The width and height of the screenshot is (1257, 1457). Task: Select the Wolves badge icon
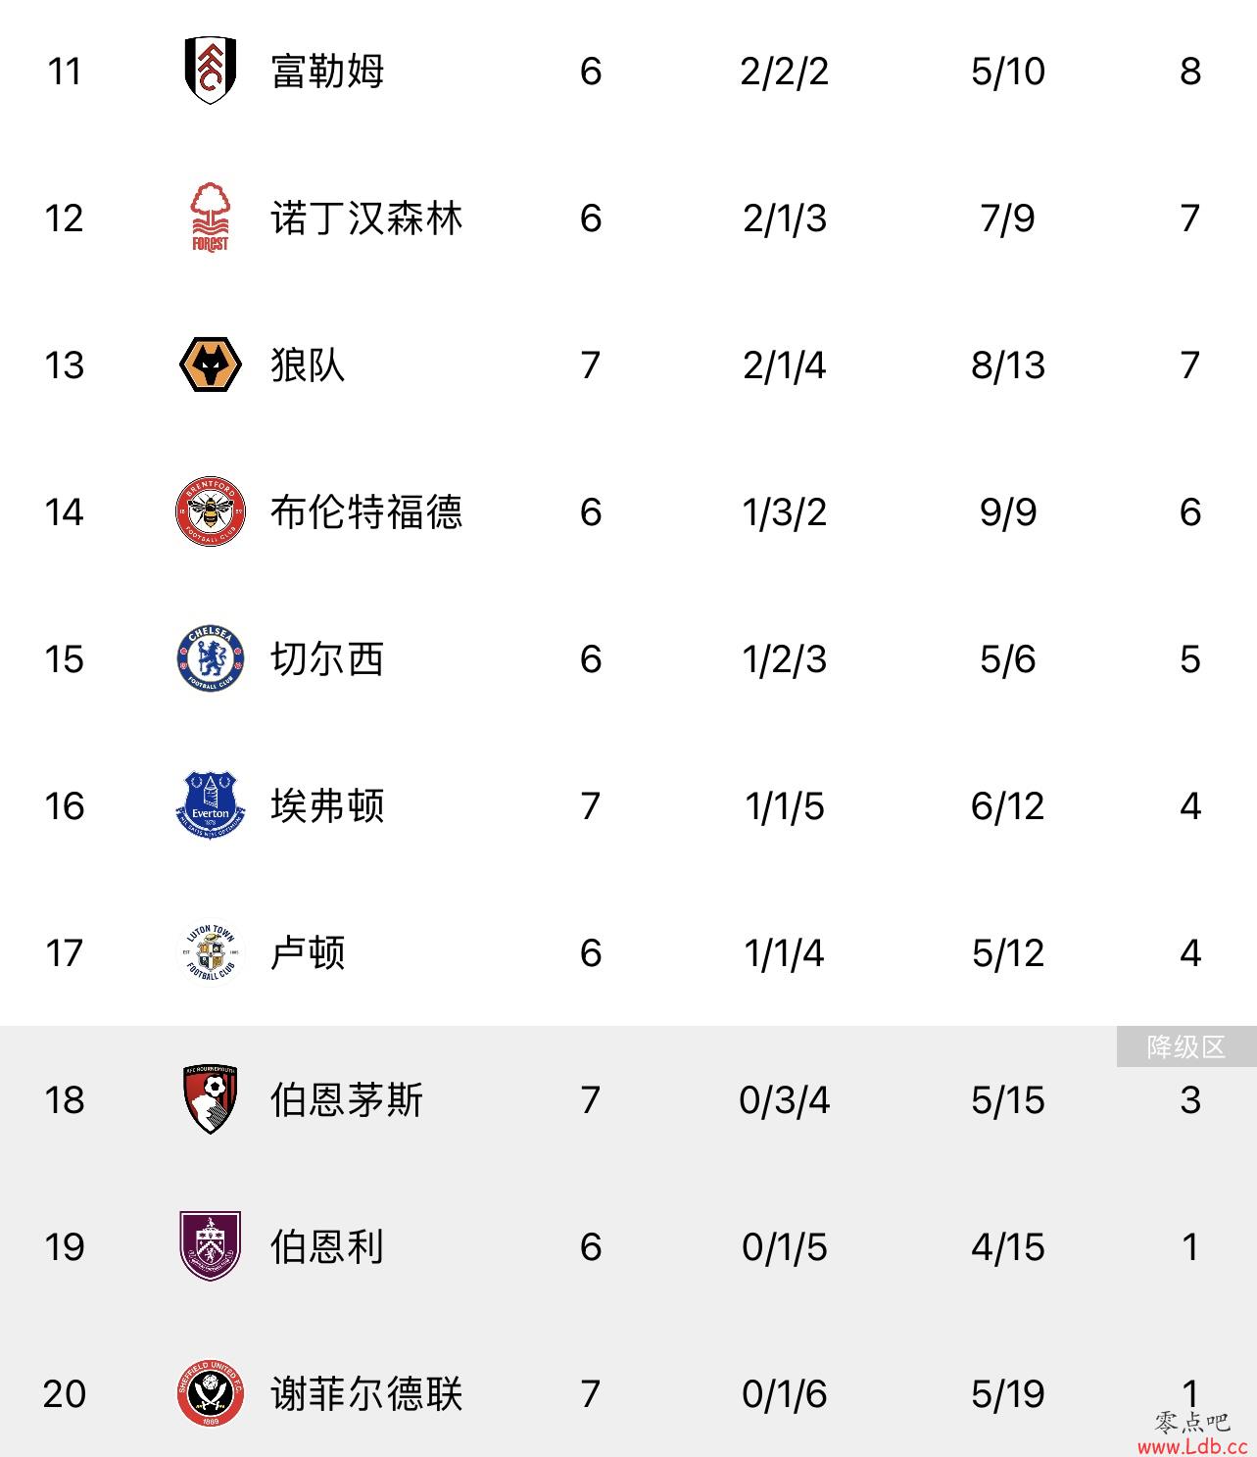210,364
